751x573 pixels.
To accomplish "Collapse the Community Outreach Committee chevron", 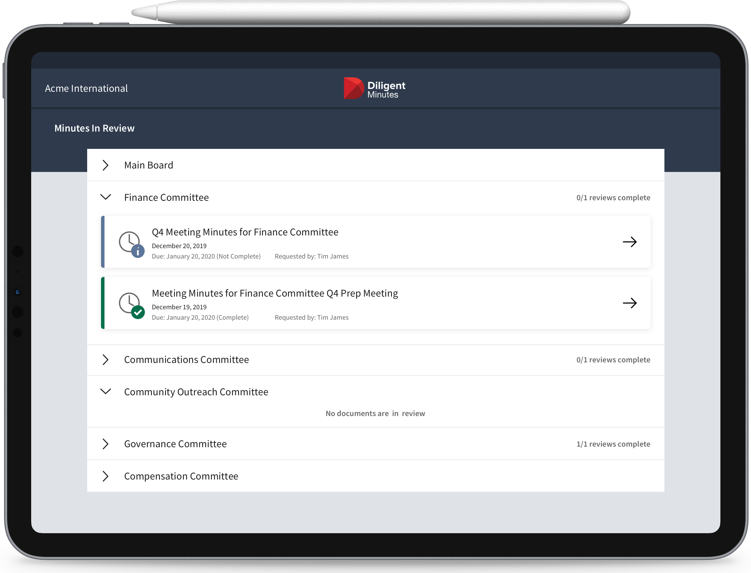I will (105, 392).
